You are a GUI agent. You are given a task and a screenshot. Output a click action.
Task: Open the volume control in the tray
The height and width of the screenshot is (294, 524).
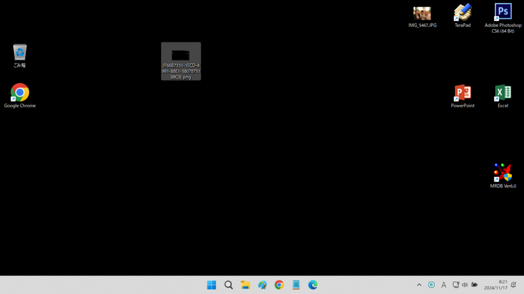coord(465,285)
